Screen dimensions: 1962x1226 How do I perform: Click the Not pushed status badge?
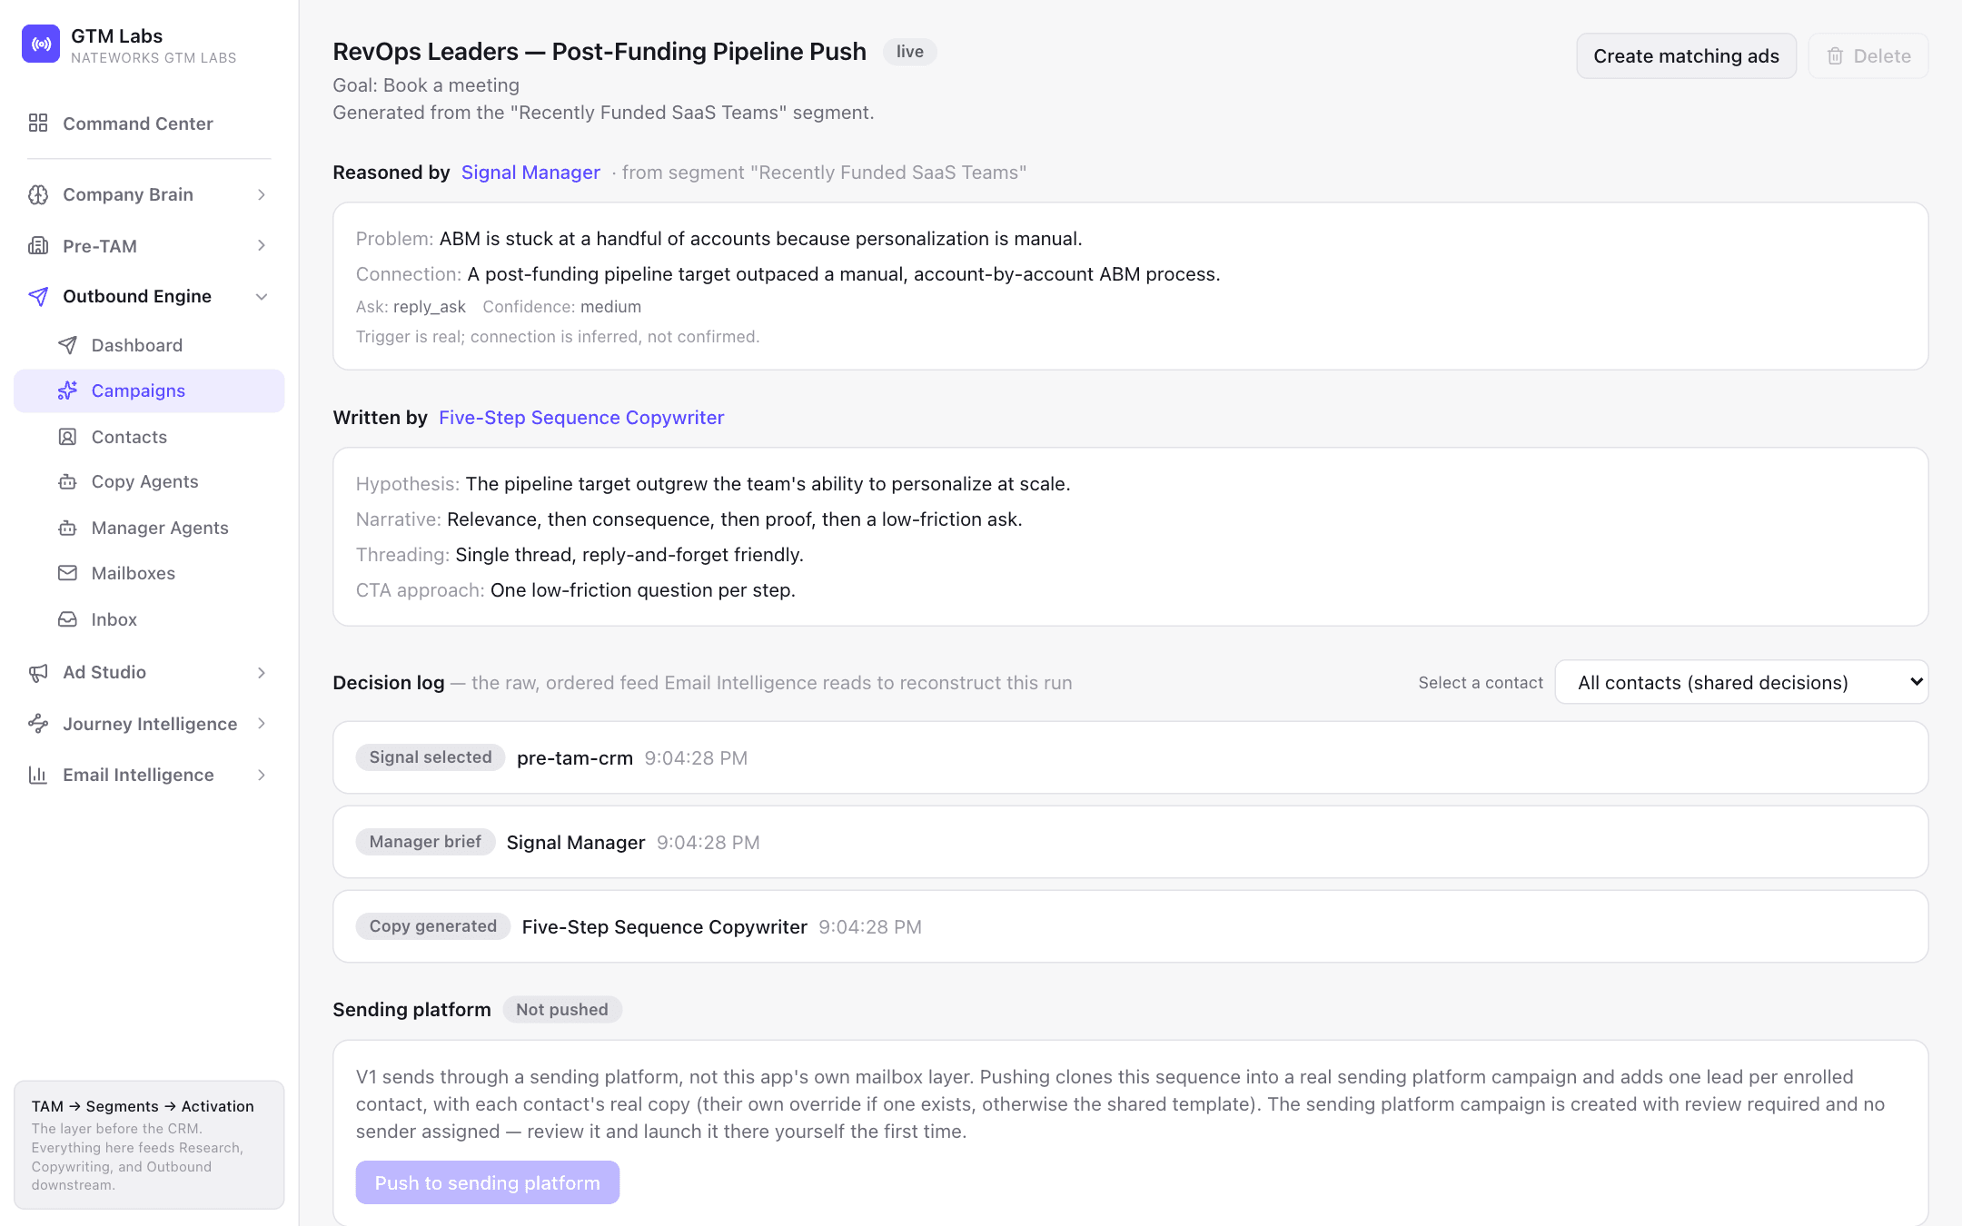tap(562, 1009)
